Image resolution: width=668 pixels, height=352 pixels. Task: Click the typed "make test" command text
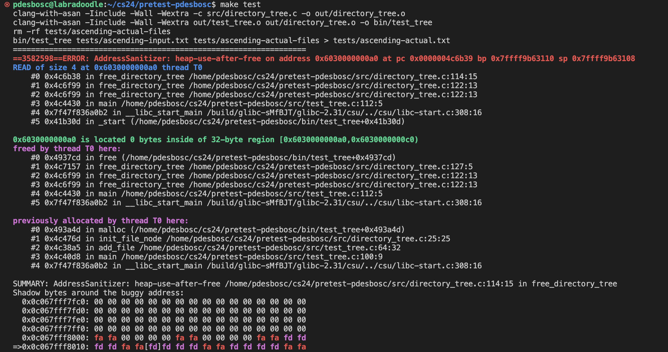coord(240,5)
